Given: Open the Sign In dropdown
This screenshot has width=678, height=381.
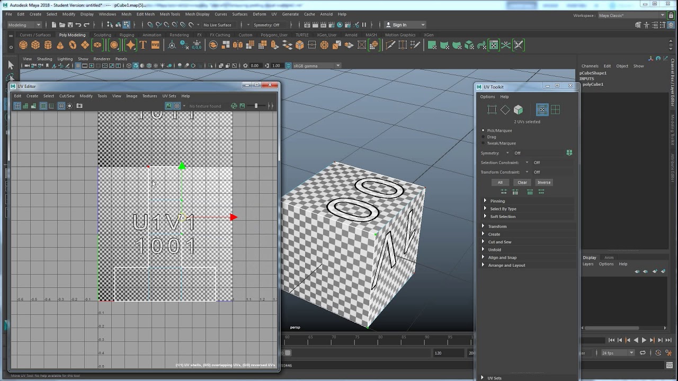Looking at the screenshot, I should [405, 25].
